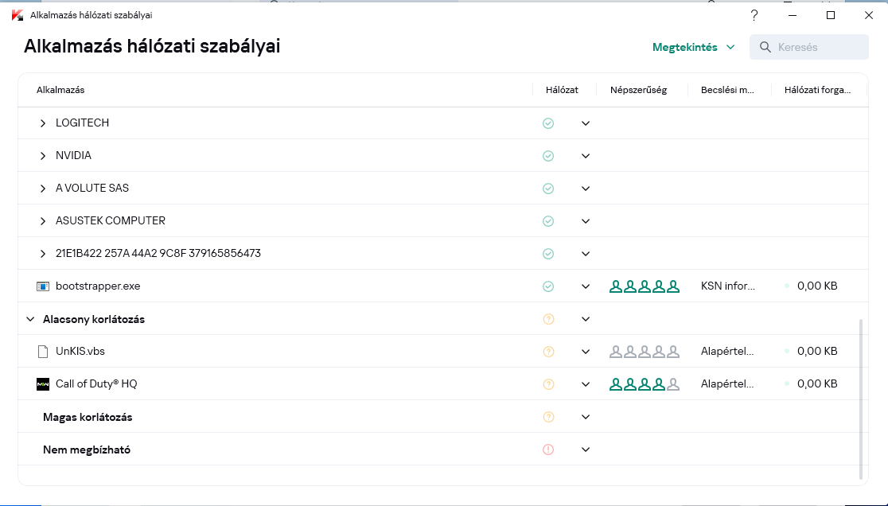Image resolution: width=888 pixels, height=506 pixels.
Task: Click the UnKIS.vbs file icon
Action: tap(43, 352)
